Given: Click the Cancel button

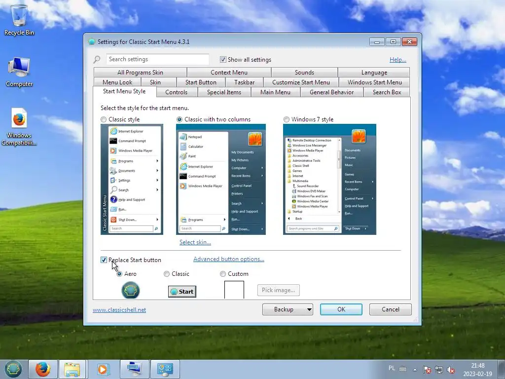Looking at the screenshot, I should [391, 309].
